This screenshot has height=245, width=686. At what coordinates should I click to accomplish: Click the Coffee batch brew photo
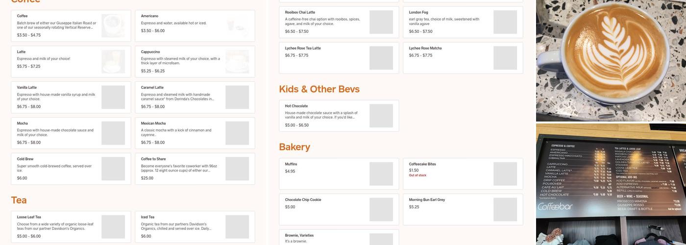[x=113, y=26]
